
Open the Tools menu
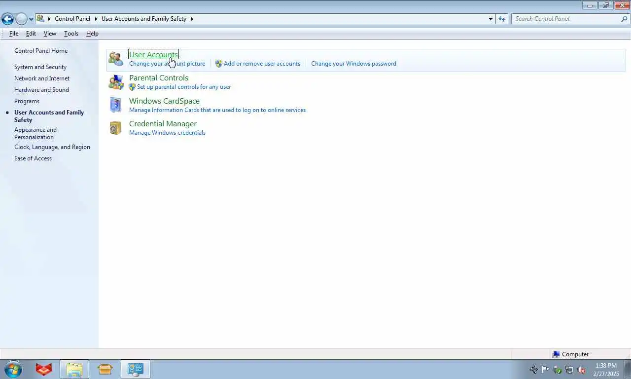point(71,34)
